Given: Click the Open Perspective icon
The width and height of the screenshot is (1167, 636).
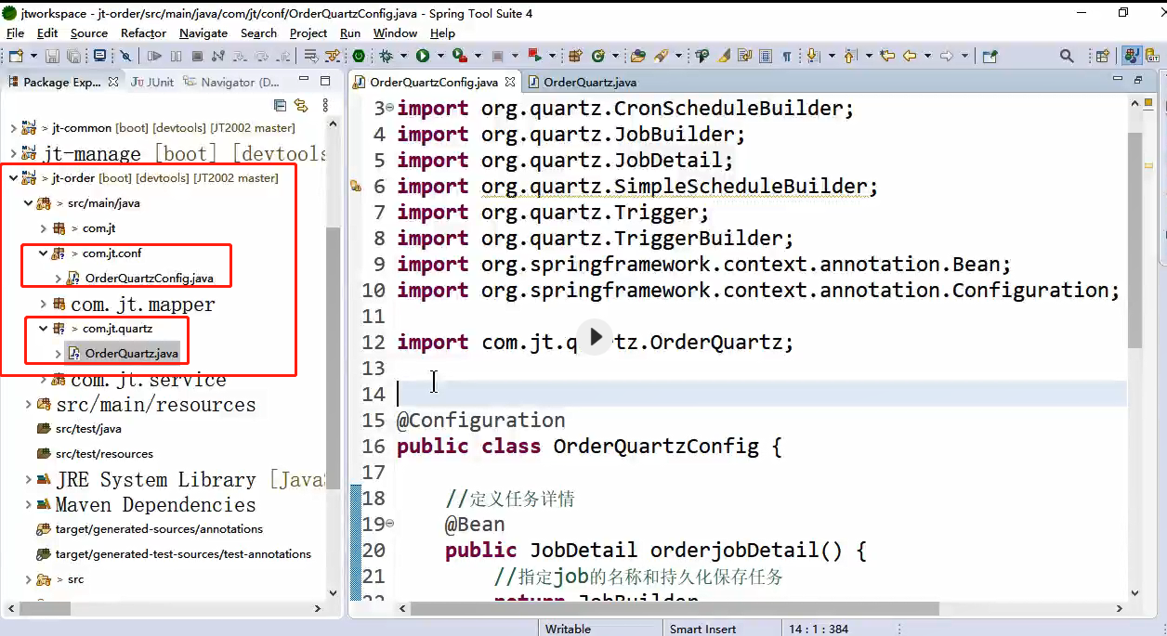Looking at the screenshot, I should click(x=1102, y=56).
